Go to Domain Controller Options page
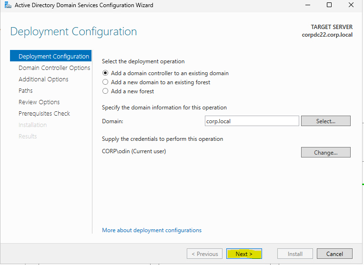The image size is (364, 265). (x=54, y=68)
